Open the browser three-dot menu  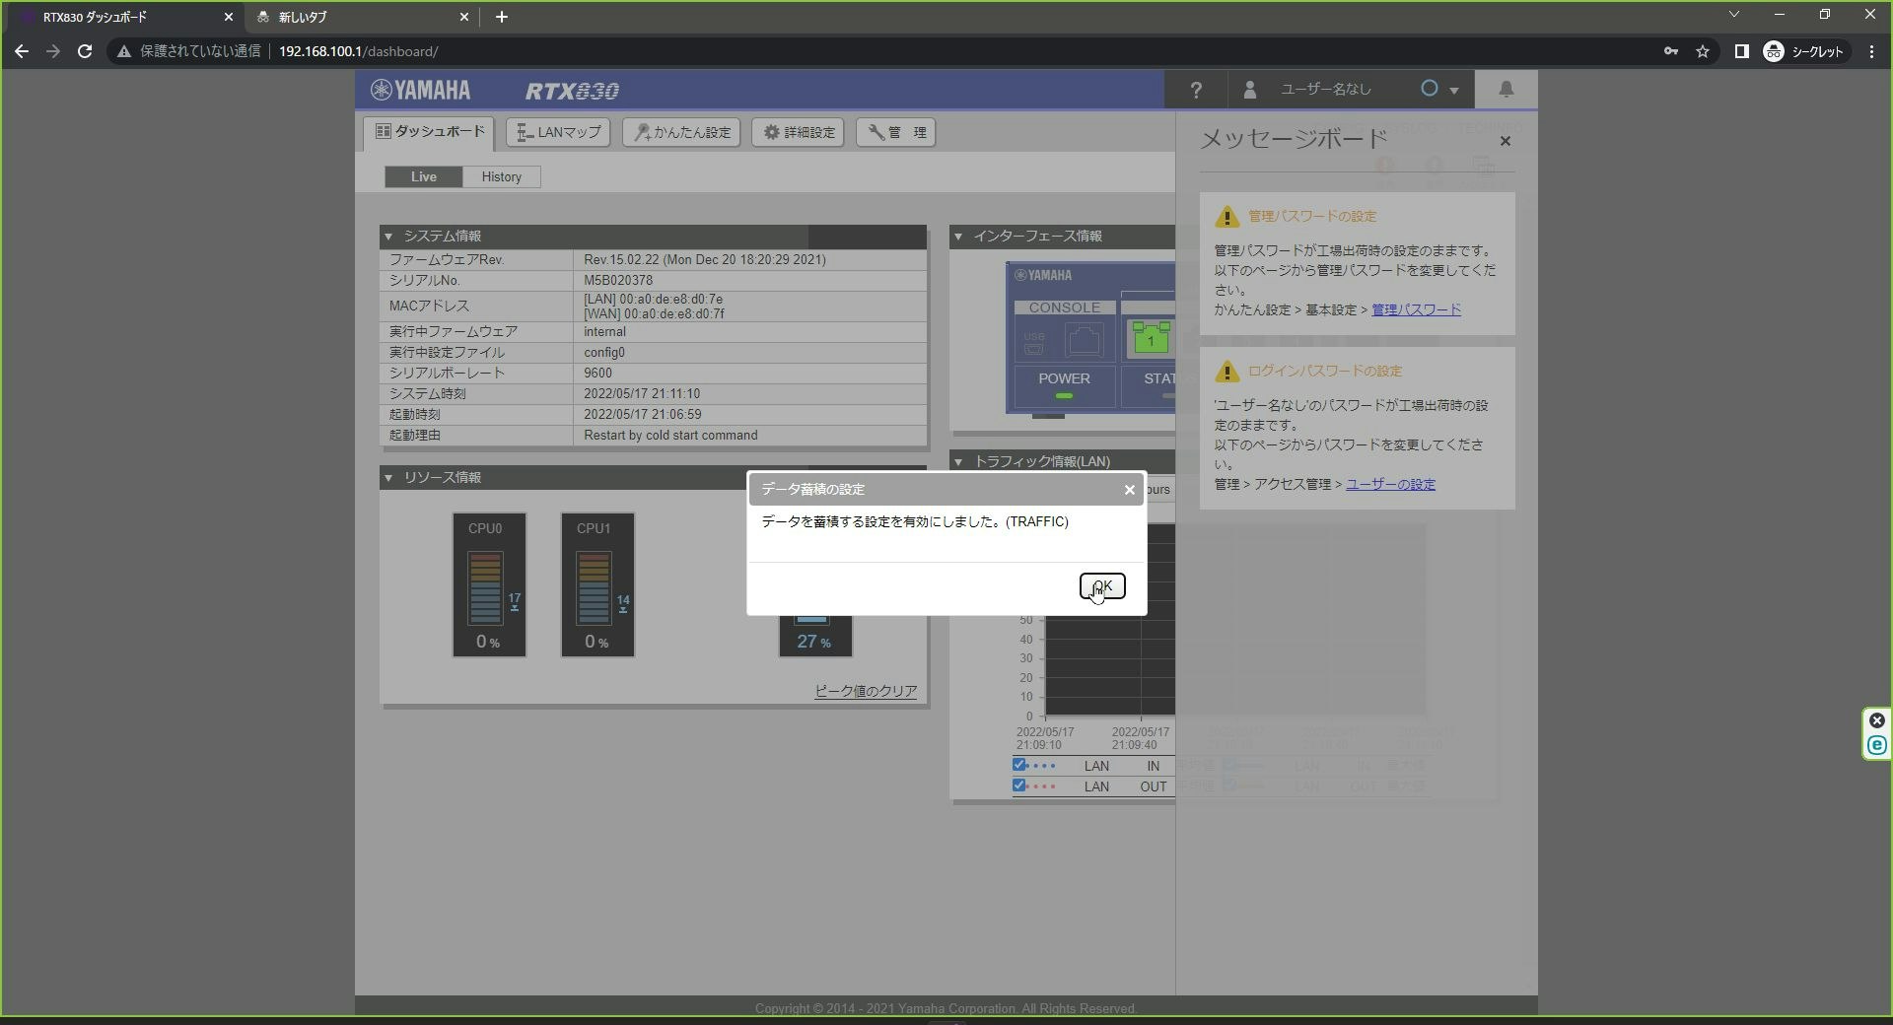(x=1871, y=51)
